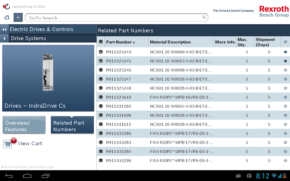Favorite the R911333283 star
This screenshot has height=181, width=290.
285,143
